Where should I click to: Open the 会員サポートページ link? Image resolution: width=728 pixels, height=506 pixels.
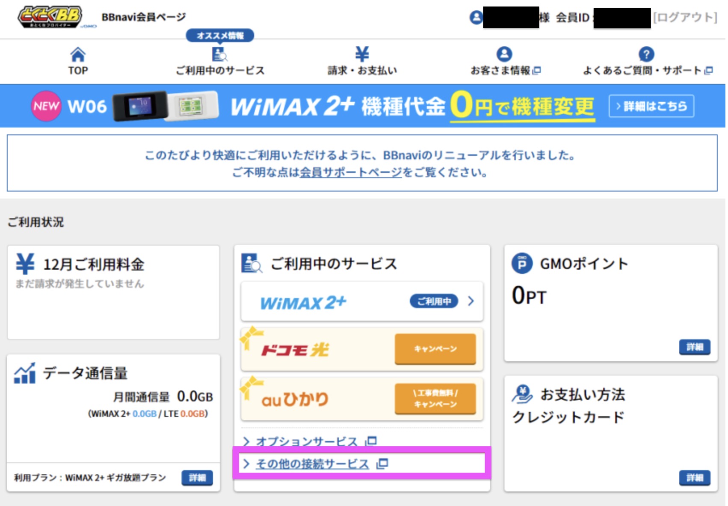click(x=351, y=173)
